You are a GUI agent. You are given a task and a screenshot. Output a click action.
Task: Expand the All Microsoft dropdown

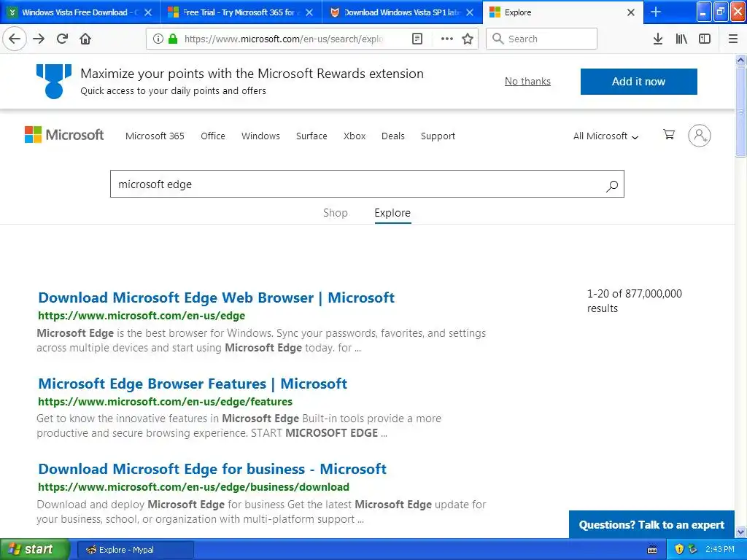tap(605, 136)
